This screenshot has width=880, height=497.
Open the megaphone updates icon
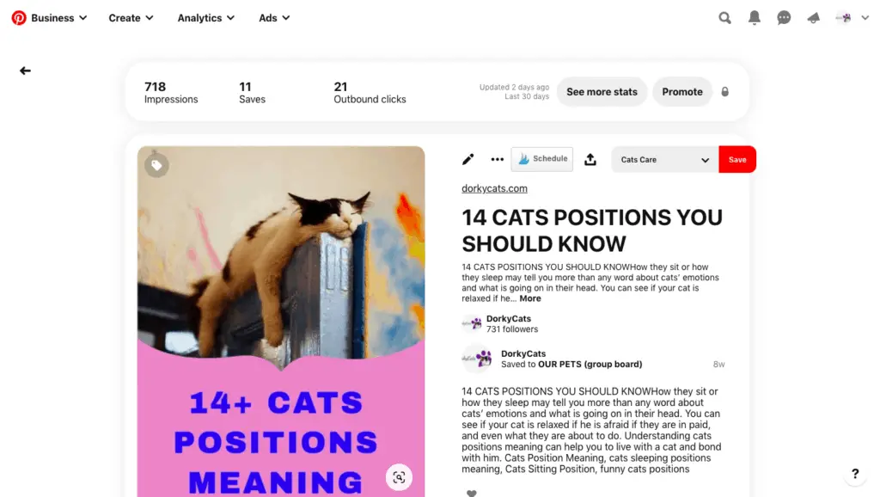[813, 18]
